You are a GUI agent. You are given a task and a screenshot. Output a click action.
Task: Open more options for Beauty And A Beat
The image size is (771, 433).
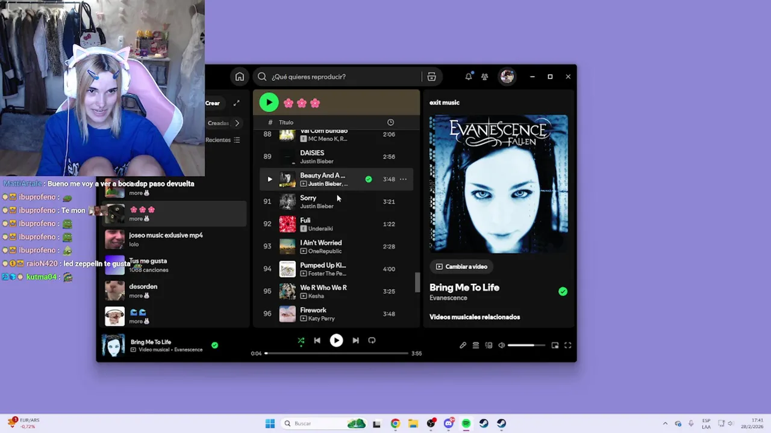coord(403,179)
